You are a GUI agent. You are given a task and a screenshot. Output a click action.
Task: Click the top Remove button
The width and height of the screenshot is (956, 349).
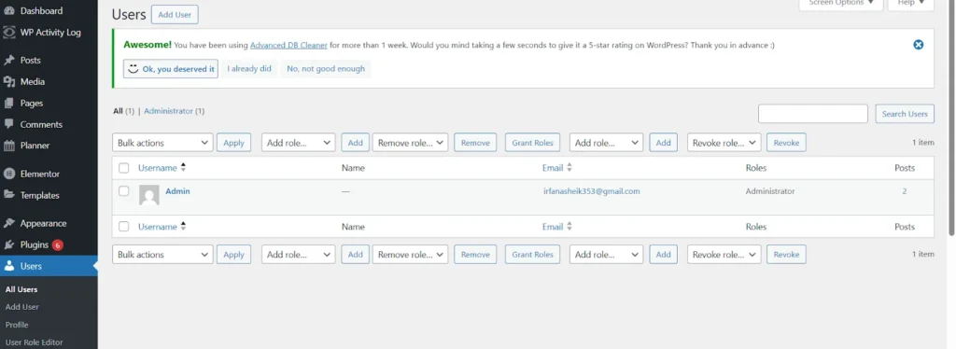[475, 143]
